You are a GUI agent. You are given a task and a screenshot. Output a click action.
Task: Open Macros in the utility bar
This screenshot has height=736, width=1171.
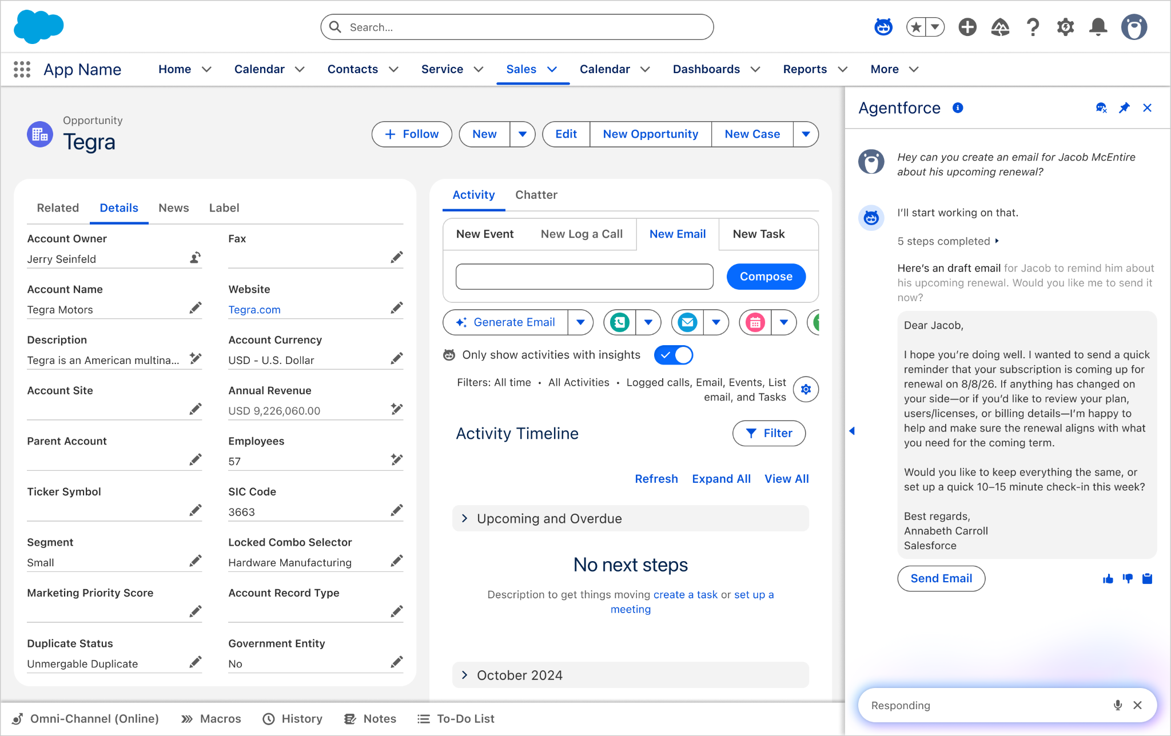[x=211, y=719]
